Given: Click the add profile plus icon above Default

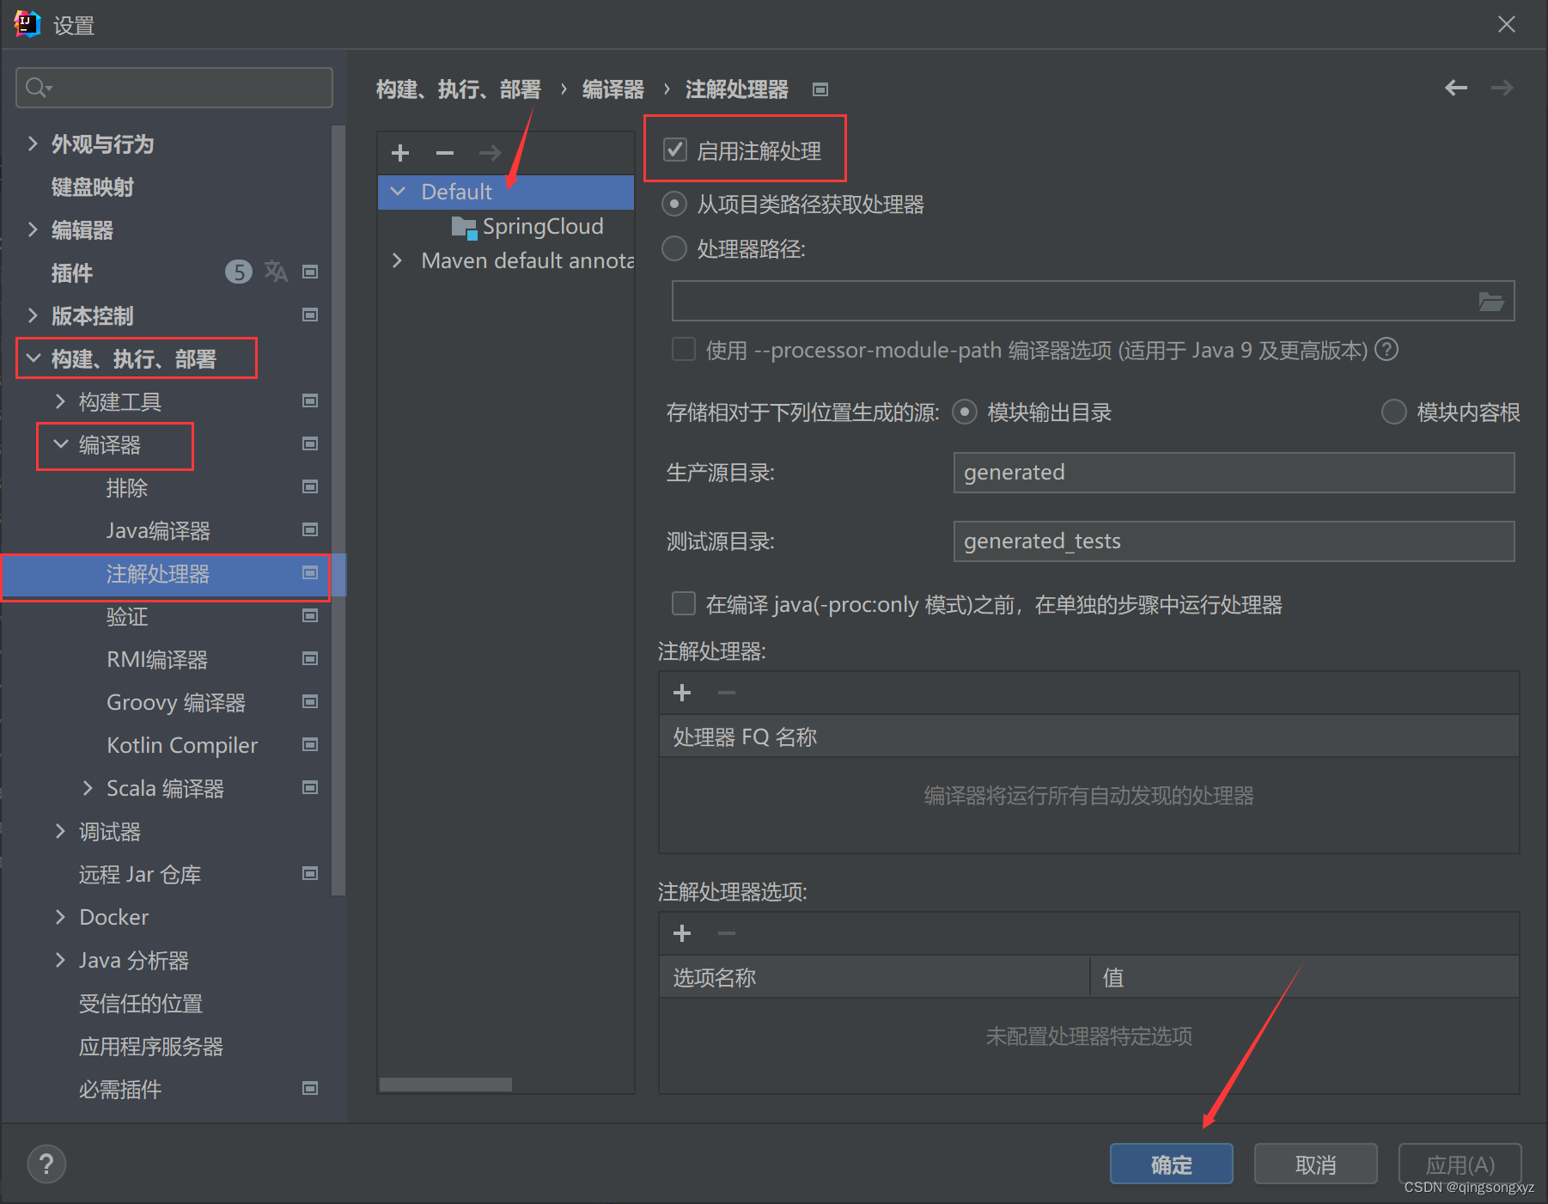Looking at the screenshot, I should click(400, 153).
